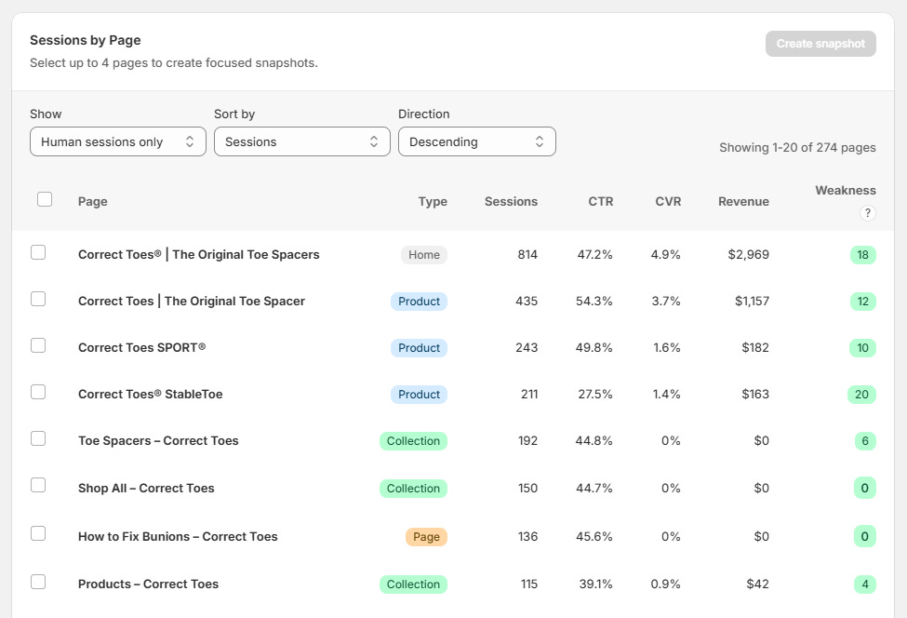Viewport: 907px width, 618px height.
Task: Expand the Direction Descending dropdown
Action: (x=476, y=141)
